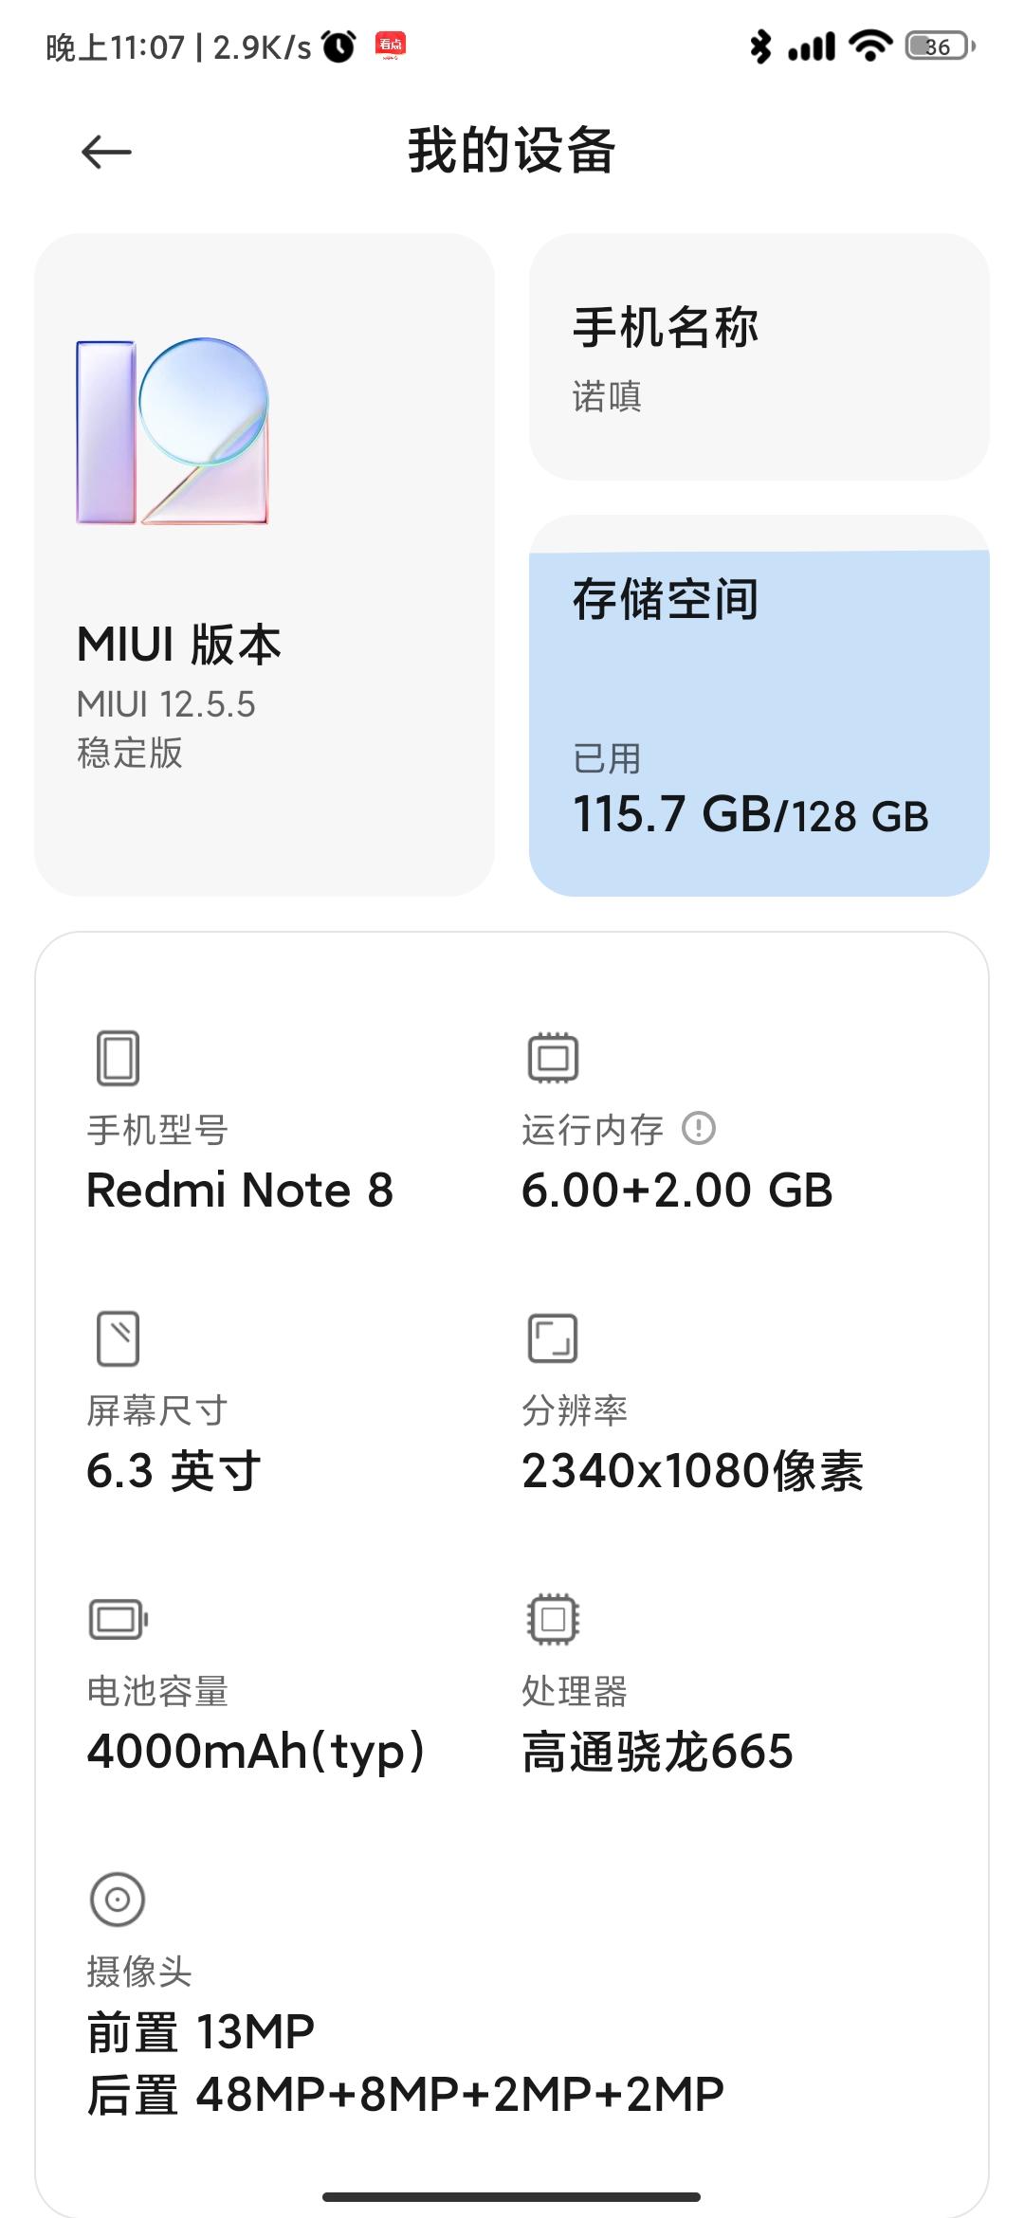Tap the MIUI 12 logo
The image size is (1024, 2218).
(173, 431)
